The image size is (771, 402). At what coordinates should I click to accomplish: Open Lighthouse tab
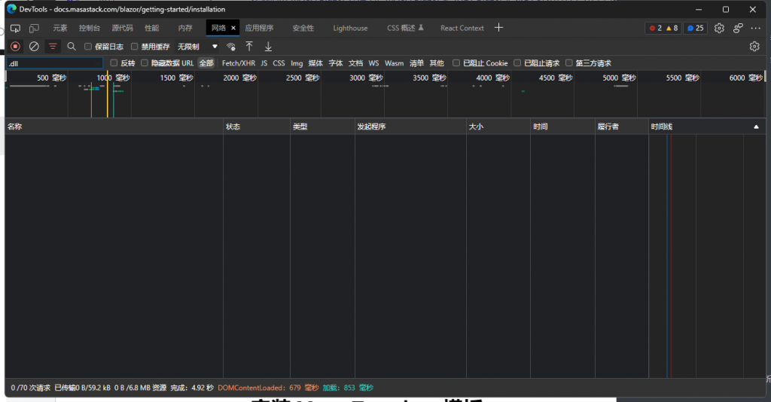[350, 28]
